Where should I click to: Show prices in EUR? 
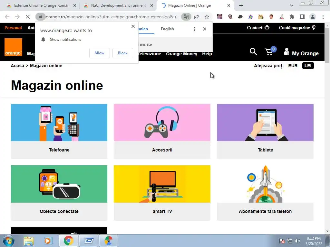tap(293, 66)
